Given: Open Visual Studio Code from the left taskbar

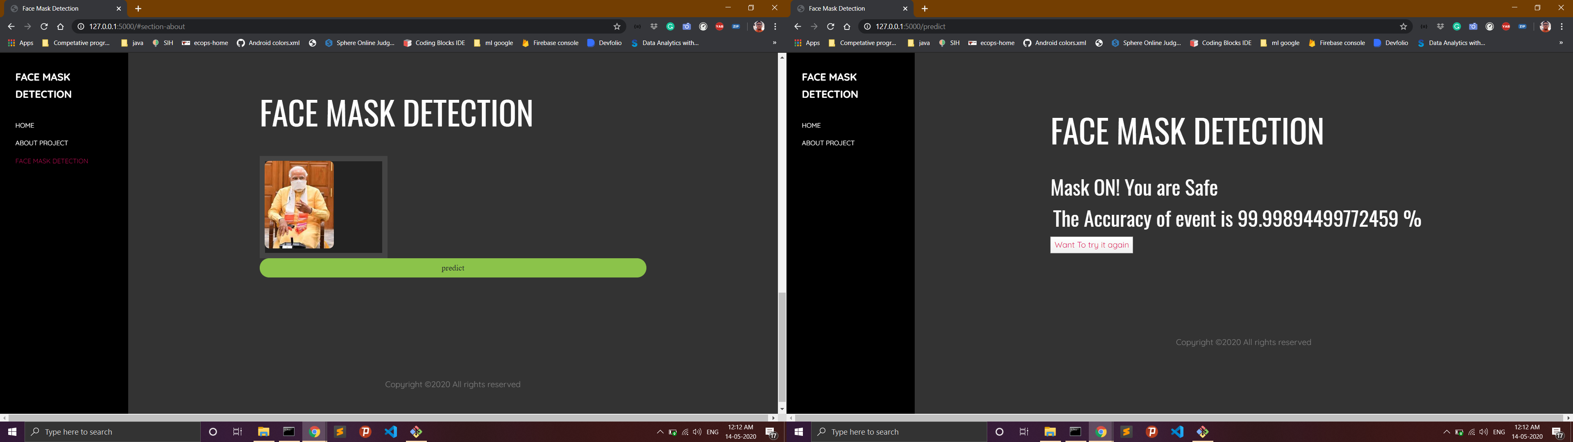Looking at the screenshot, I should pyautogui.click(x=391, y=432).
